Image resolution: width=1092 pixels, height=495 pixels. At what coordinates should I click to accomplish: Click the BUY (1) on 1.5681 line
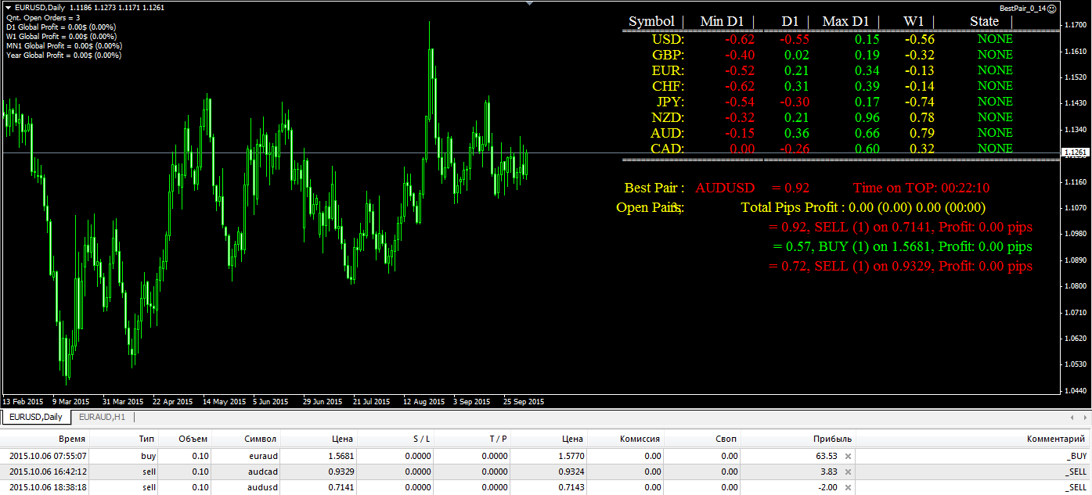902,246
